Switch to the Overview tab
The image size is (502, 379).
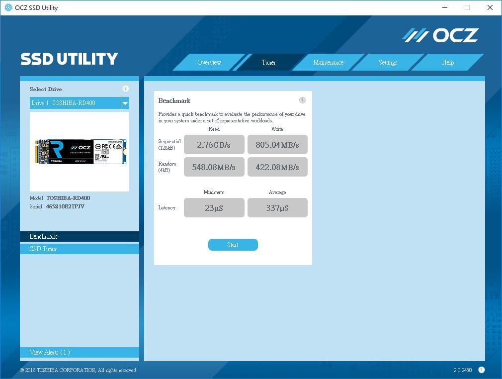[209, 62]
